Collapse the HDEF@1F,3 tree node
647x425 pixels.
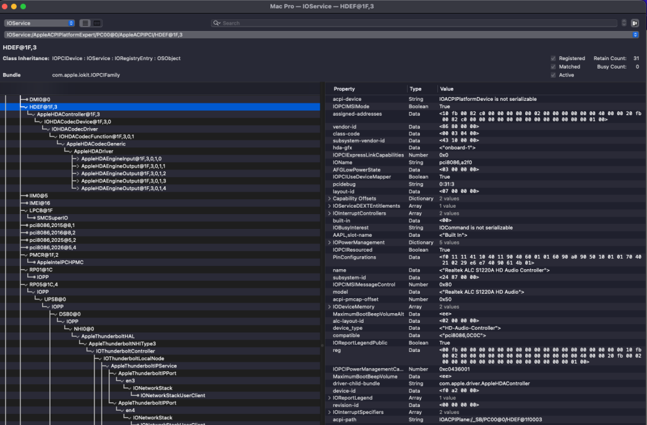[26, 107]
